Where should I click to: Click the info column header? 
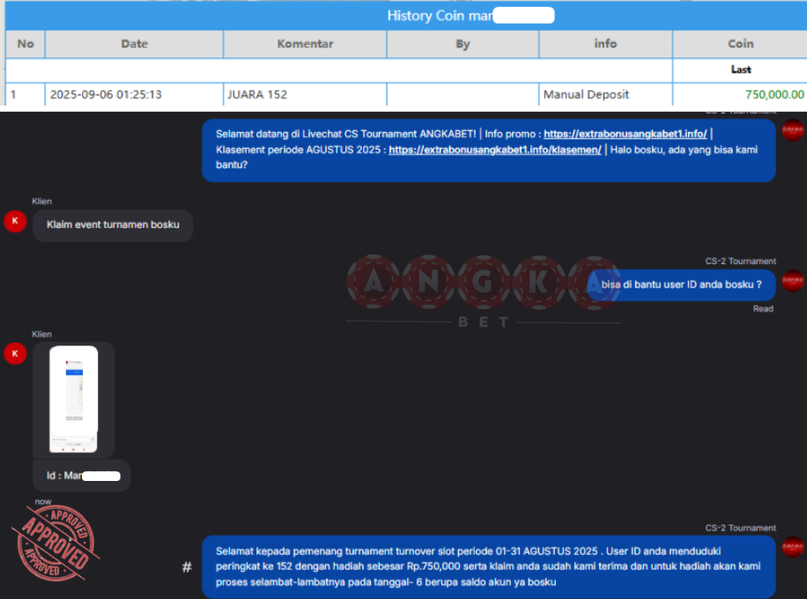pyautogui.click(x=605, y=44)
